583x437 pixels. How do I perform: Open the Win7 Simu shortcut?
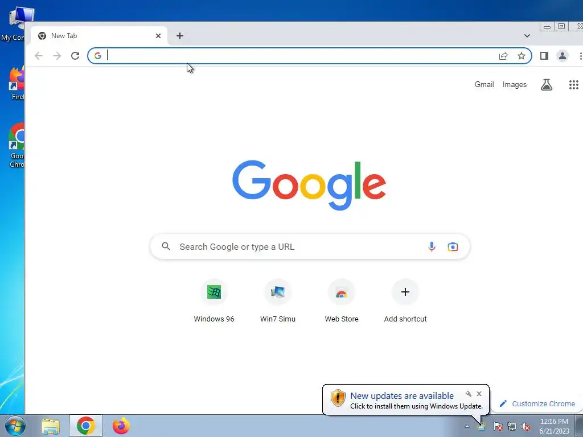coord(278,301)
